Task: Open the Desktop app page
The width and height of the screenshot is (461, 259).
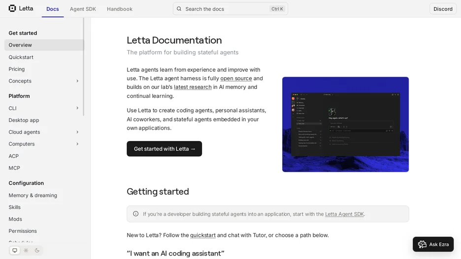Action: coord(24,120)
